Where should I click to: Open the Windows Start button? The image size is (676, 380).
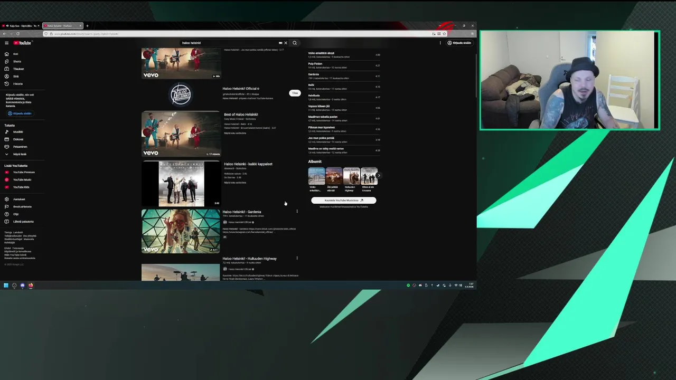(x=6, y=286)
